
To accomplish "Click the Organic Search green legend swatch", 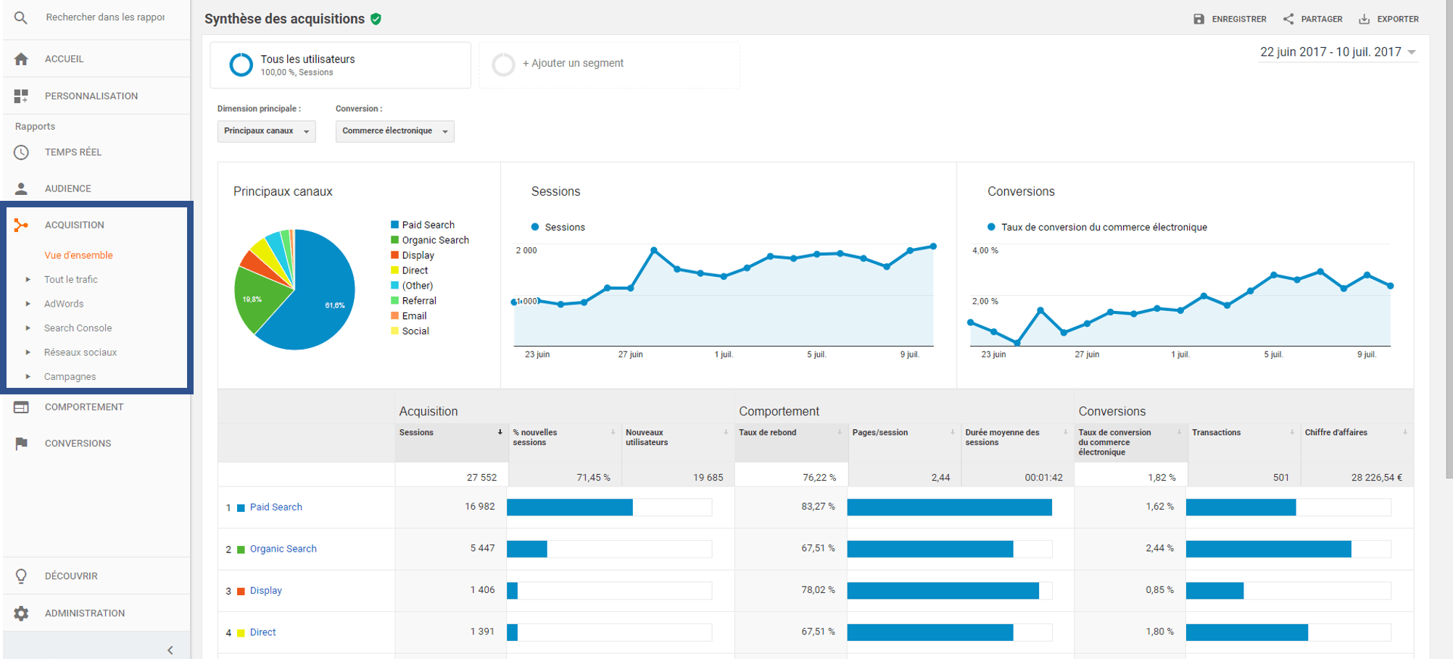I will pyautogui.click(x=394, y=239).
